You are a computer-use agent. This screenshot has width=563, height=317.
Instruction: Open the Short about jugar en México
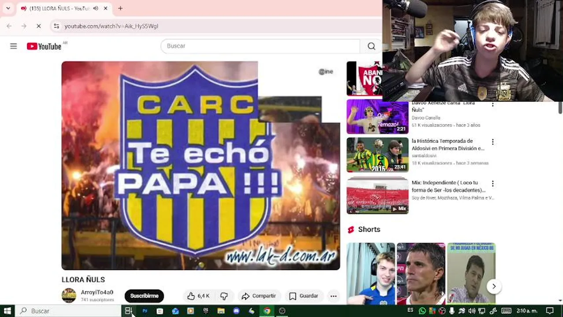point(471,273)
